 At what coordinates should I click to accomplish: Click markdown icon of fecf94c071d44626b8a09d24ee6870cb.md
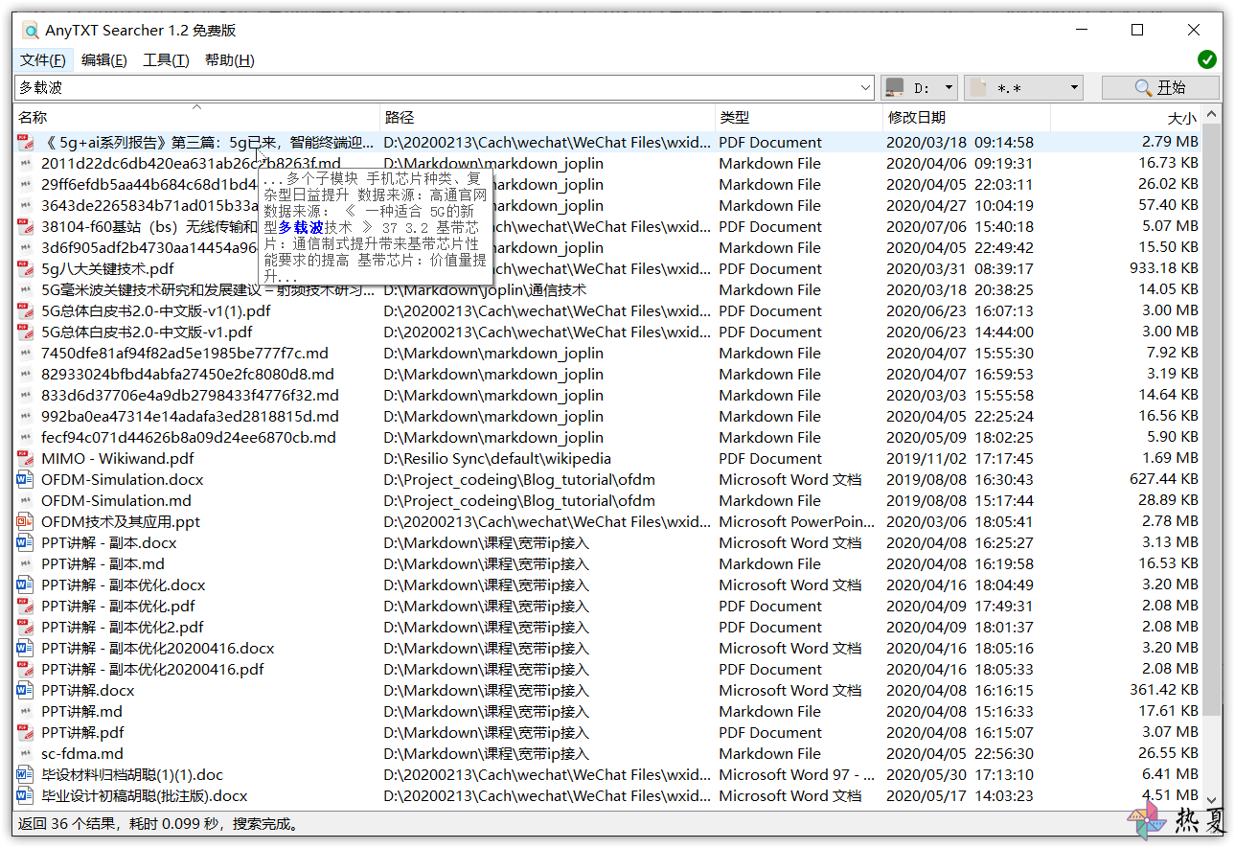[26, 438]
